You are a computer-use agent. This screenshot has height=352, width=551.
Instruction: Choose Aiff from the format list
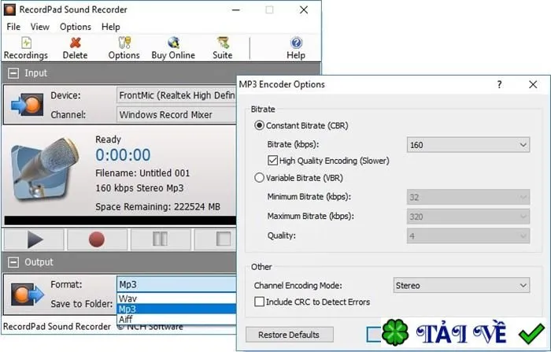(176, 319)
